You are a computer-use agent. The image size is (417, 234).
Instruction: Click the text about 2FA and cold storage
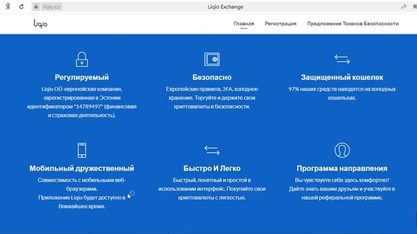[x=212, y=97]
